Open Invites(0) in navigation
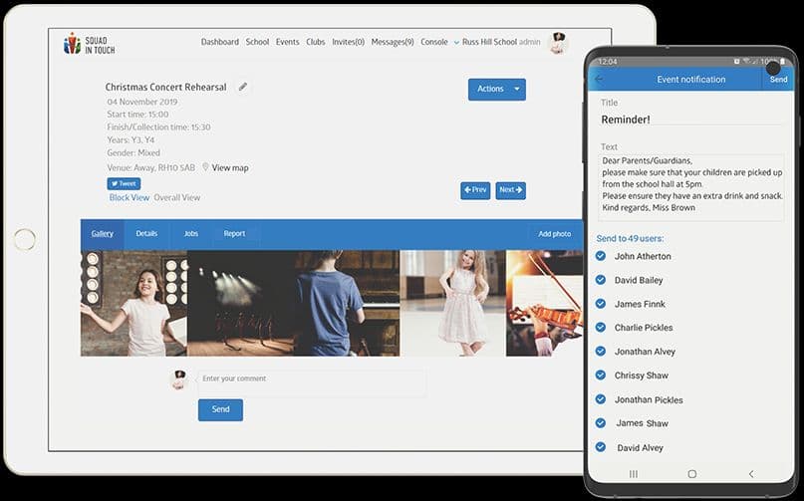Viewport: 804px width, 501px height. 348,42
